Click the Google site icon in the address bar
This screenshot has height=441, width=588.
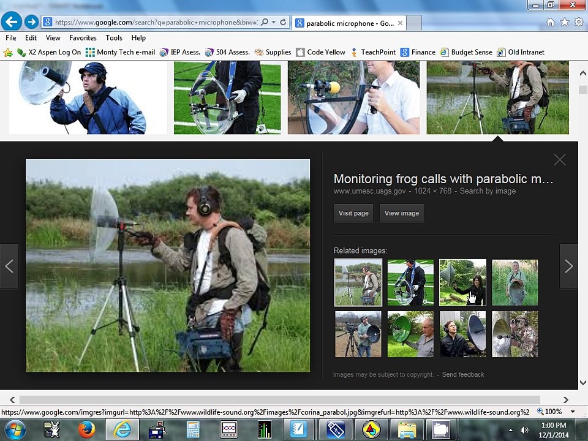click(x=47, y=22)
